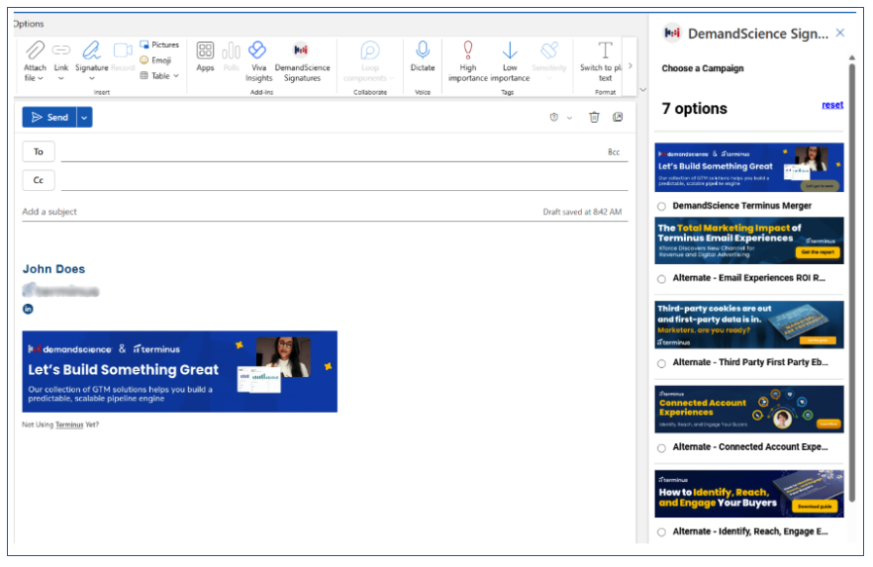Click the Add a subject field
The width and height of the screenshot is (873, 567).
[x=278, y=212]
